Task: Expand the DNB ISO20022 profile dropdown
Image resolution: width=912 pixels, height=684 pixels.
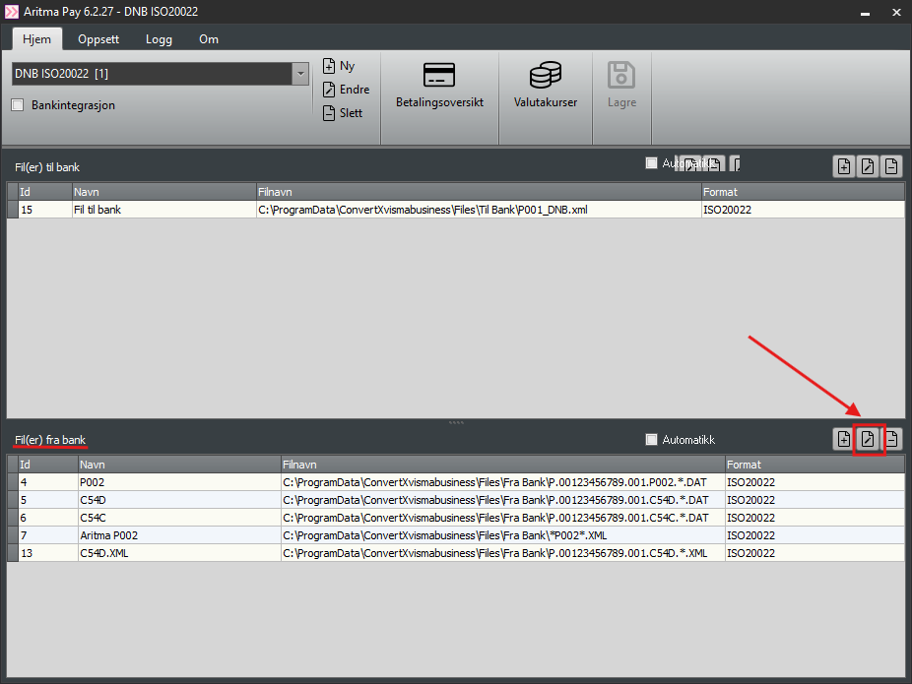Action: point(299,74)
